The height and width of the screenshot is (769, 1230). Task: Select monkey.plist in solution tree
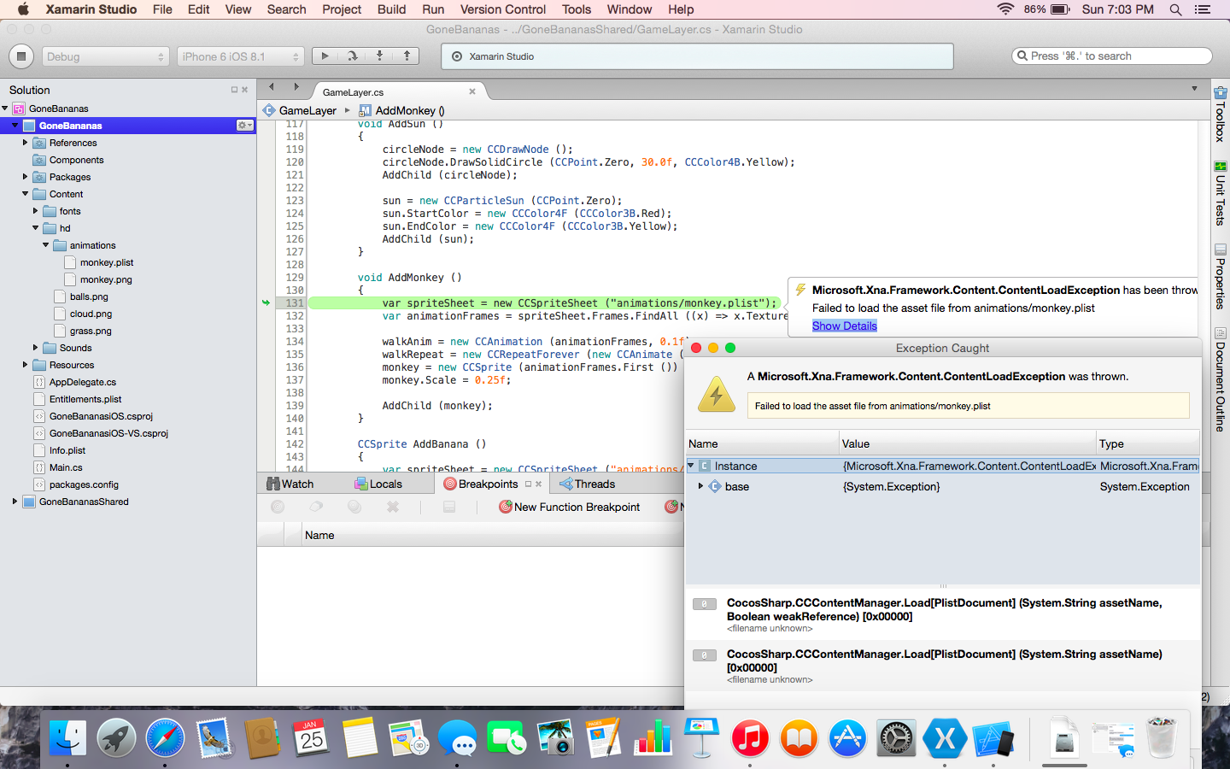pyautogui.click(x=107, y=262)
